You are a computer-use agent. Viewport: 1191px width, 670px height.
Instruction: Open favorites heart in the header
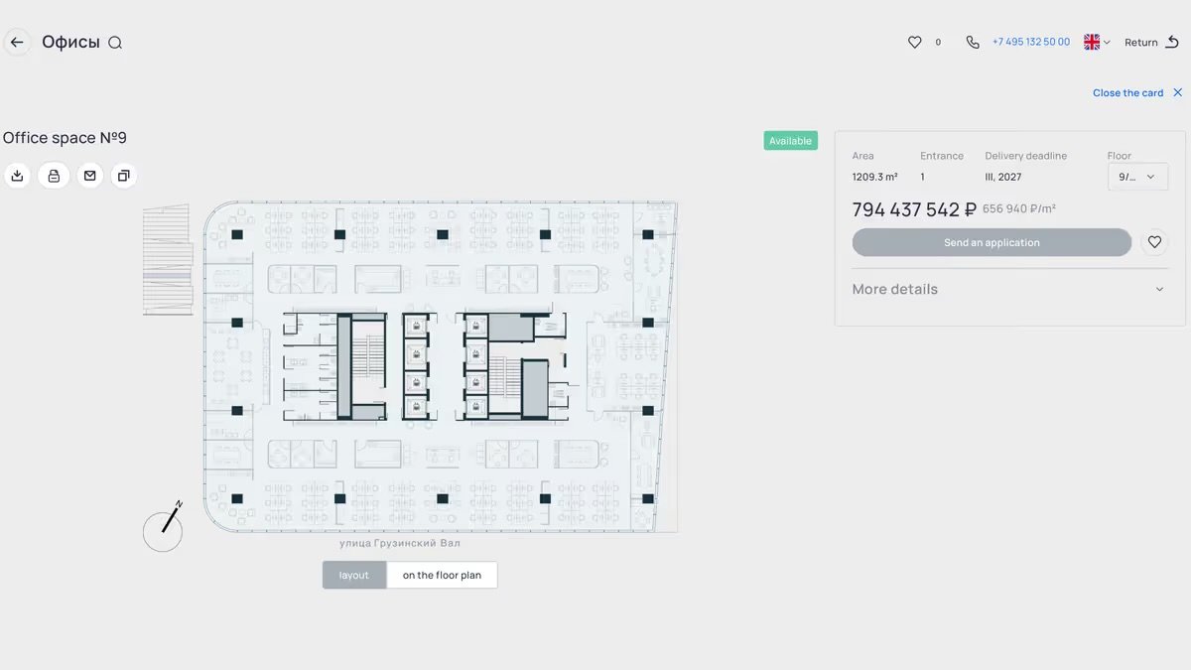click(915, 43)
